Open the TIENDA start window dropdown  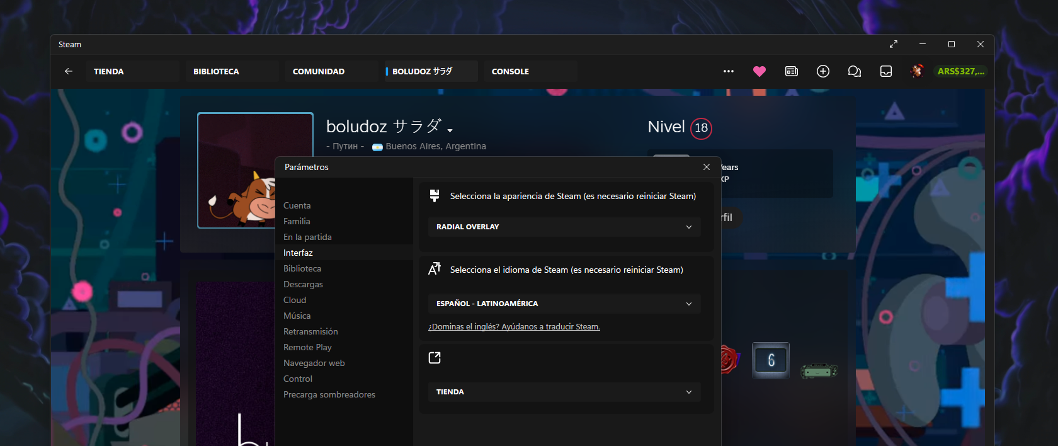click(x=564, y=392)
